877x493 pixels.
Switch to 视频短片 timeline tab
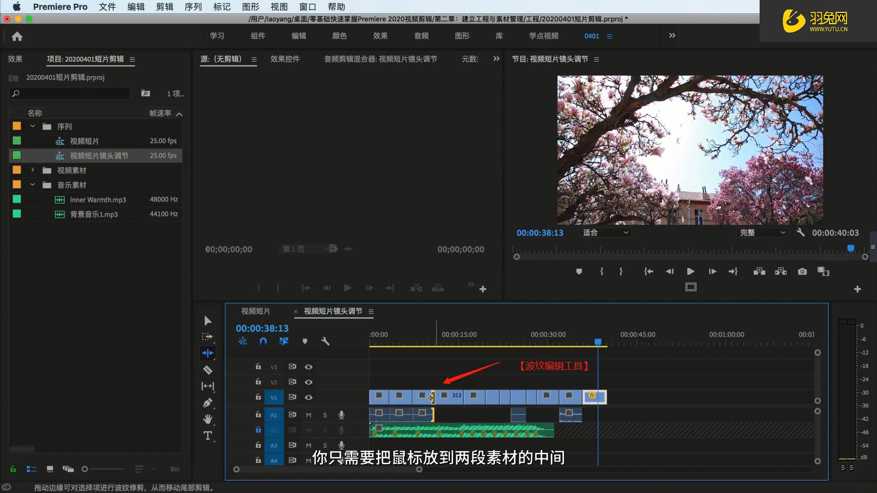point(256,311)
